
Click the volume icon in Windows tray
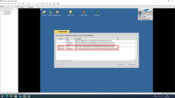[160, 96]
